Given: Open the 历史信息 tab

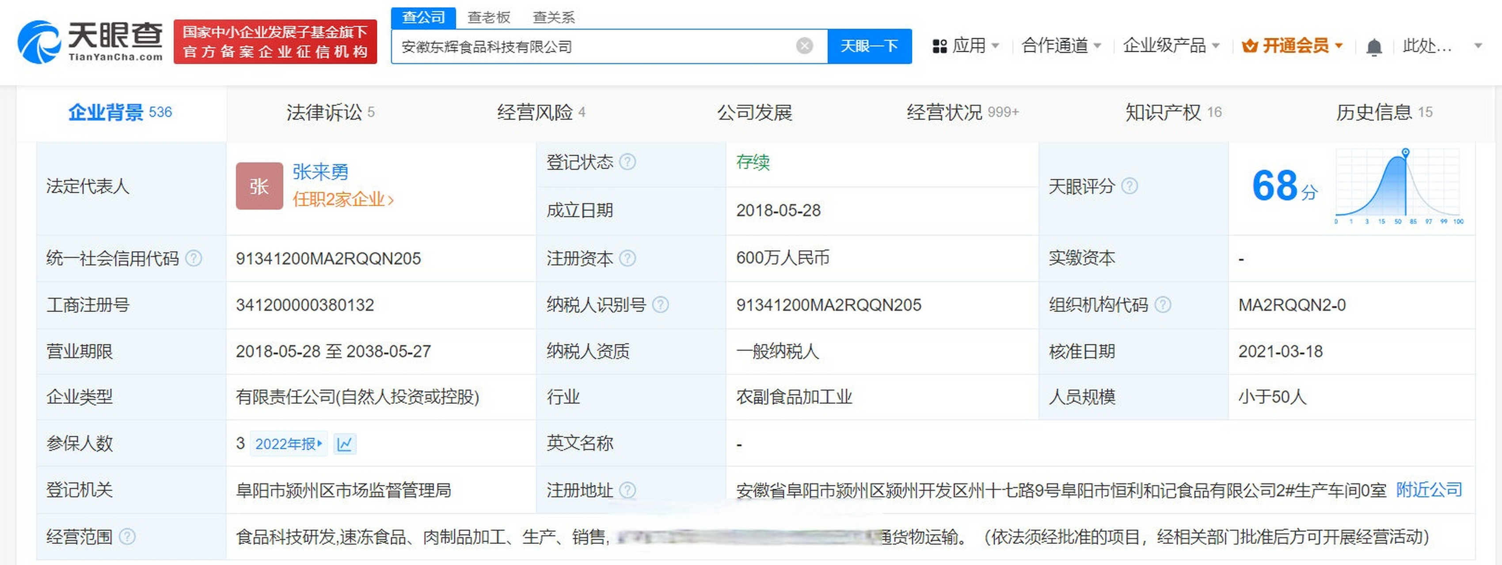Looking at the screenshot, I should (1384, 112).
